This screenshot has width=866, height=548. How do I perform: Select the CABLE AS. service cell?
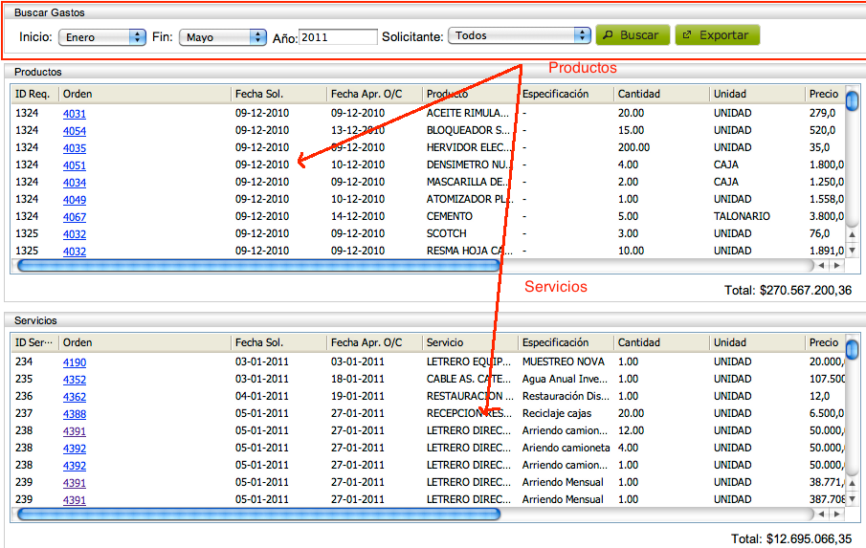(469, 379)
